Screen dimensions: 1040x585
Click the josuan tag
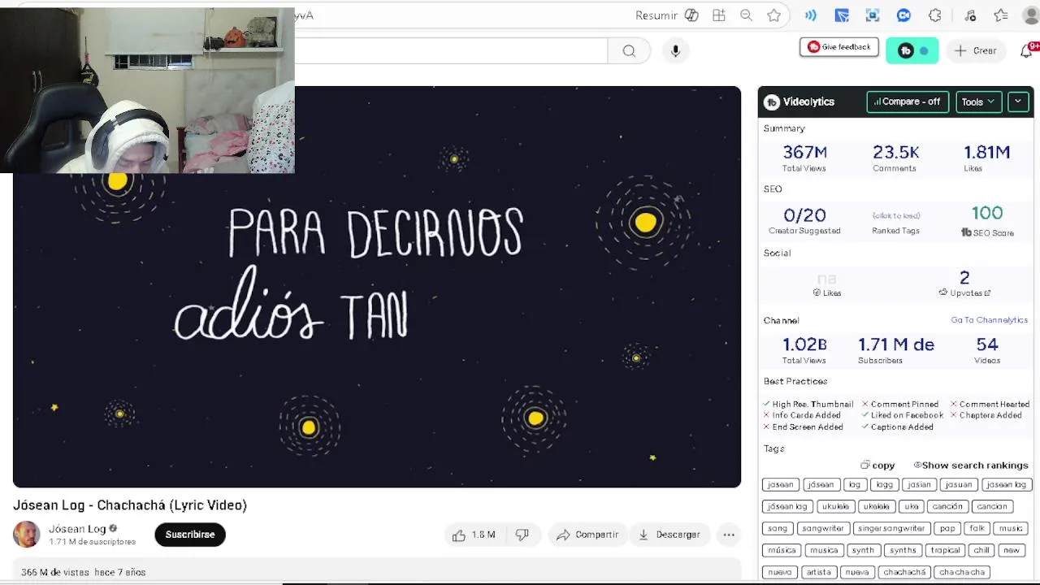coord(959,484)
